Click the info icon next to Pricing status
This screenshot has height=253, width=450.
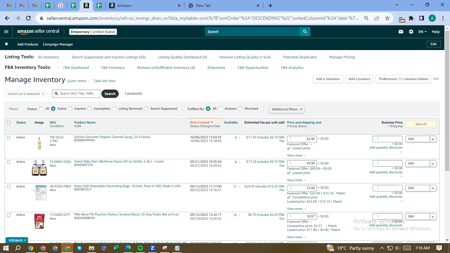(309, 126)
